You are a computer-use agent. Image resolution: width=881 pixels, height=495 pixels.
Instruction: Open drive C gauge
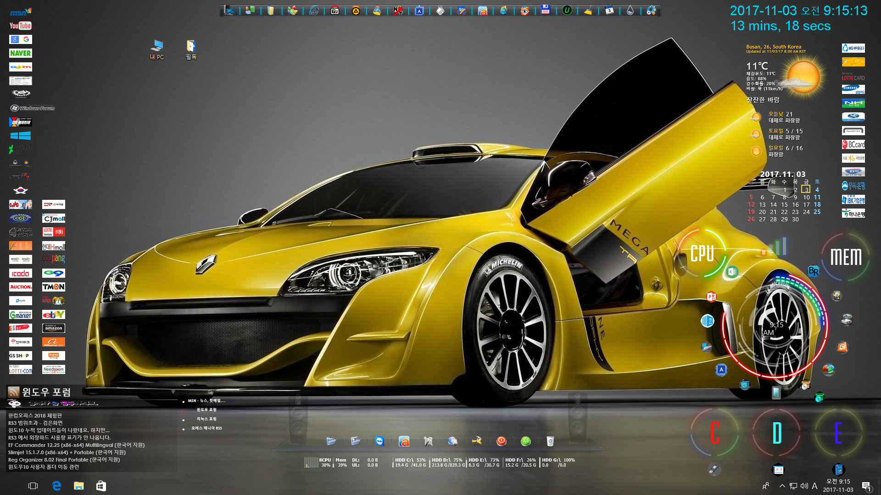[715, 433]
